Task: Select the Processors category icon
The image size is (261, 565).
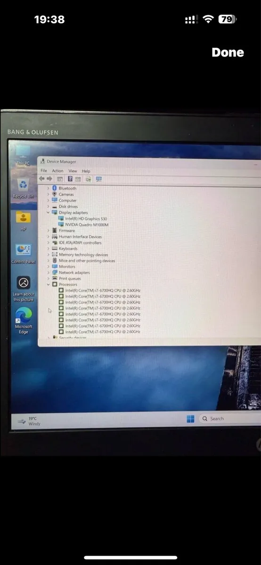Action: [55, 284]
